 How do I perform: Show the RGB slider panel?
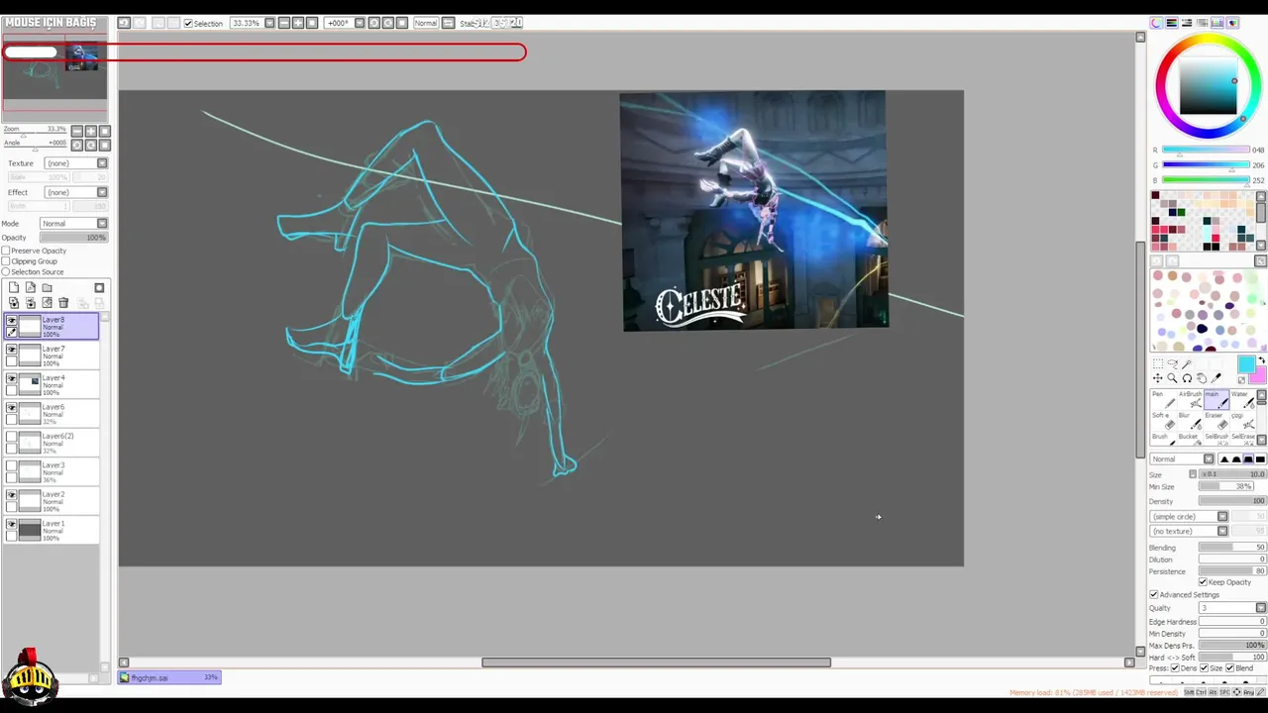[1171, 23]
